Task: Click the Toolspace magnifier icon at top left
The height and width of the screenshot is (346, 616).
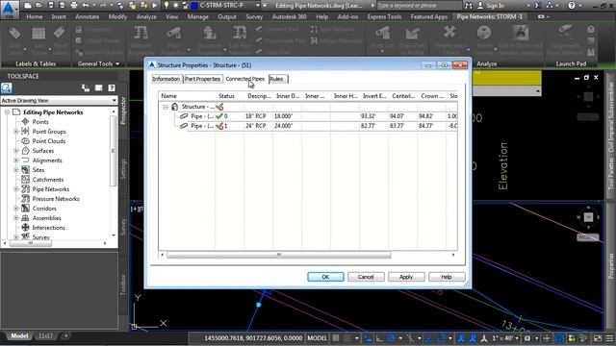Action: click(x=7, y=87)
